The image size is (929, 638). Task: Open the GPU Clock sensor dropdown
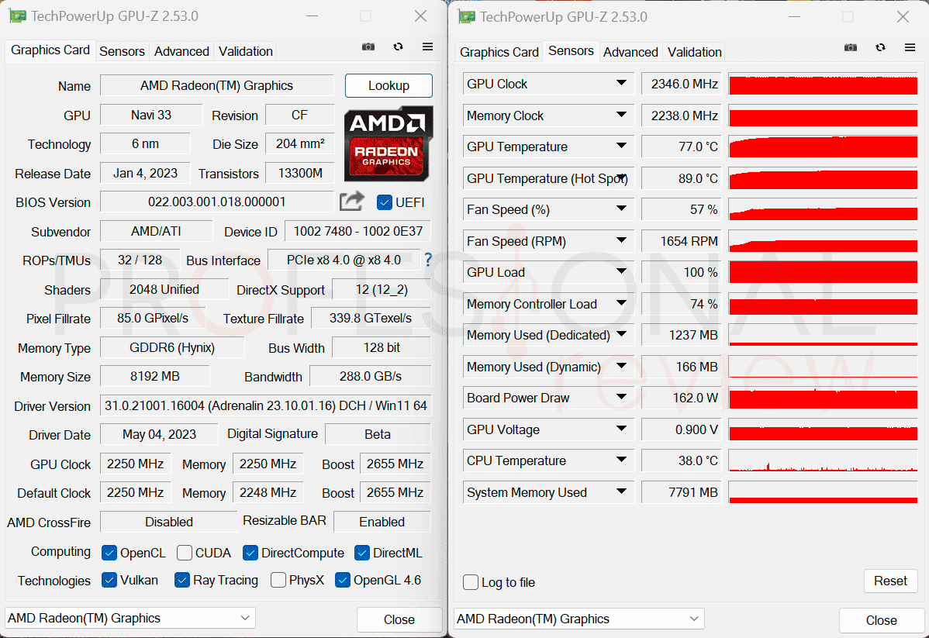click(x=621, y=84)
